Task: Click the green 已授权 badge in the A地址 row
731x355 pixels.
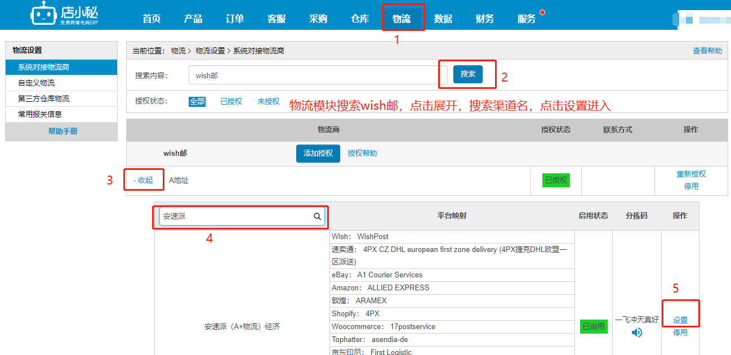Action: tap(556, 181)
